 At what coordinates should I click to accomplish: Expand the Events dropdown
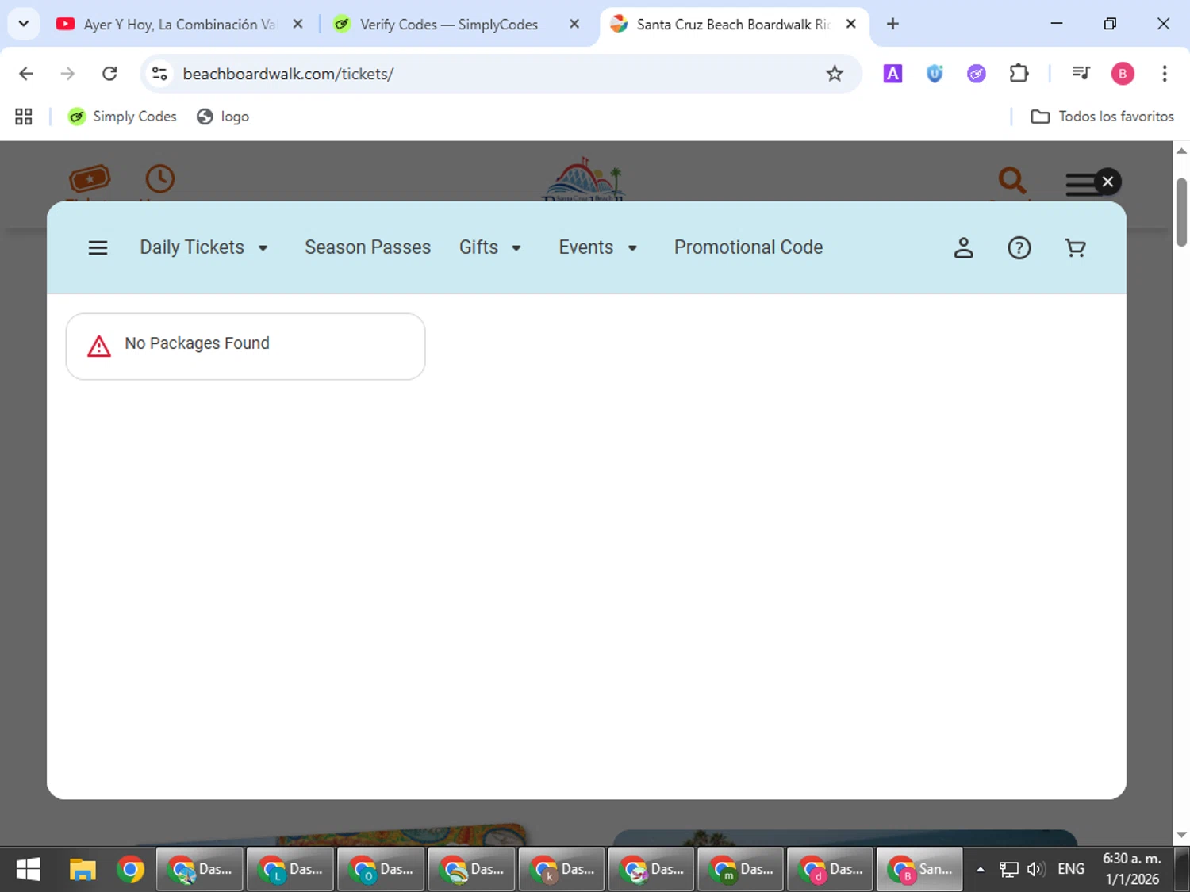[598, 247]
